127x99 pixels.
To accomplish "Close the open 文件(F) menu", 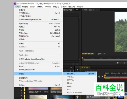I will click(x=18, y=7).
